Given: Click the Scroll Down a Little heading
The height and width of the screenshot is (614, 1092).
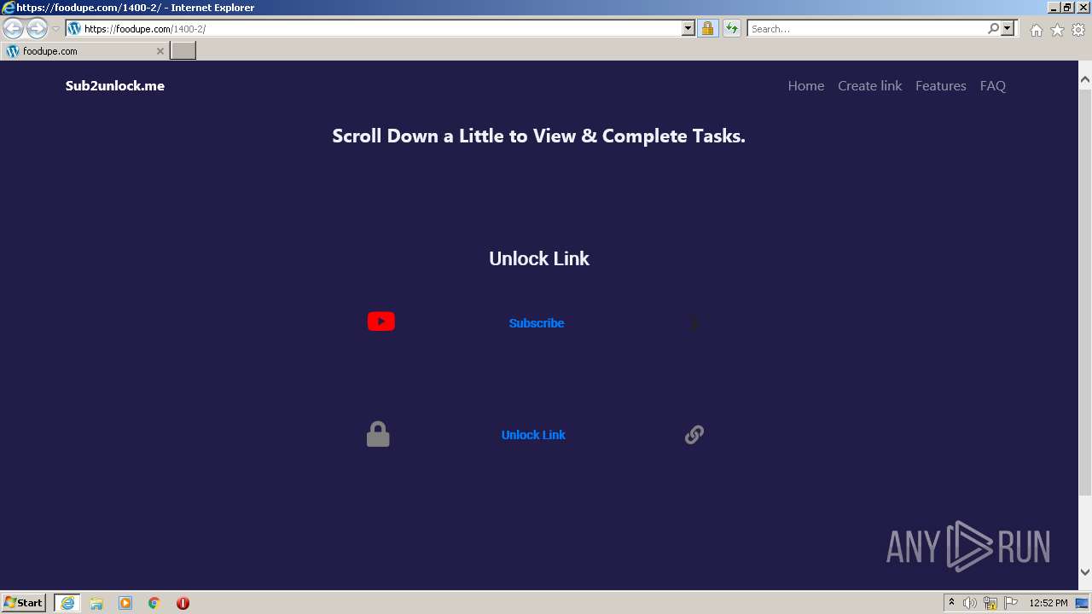Looking at the screenshot, I should point(538,136).
